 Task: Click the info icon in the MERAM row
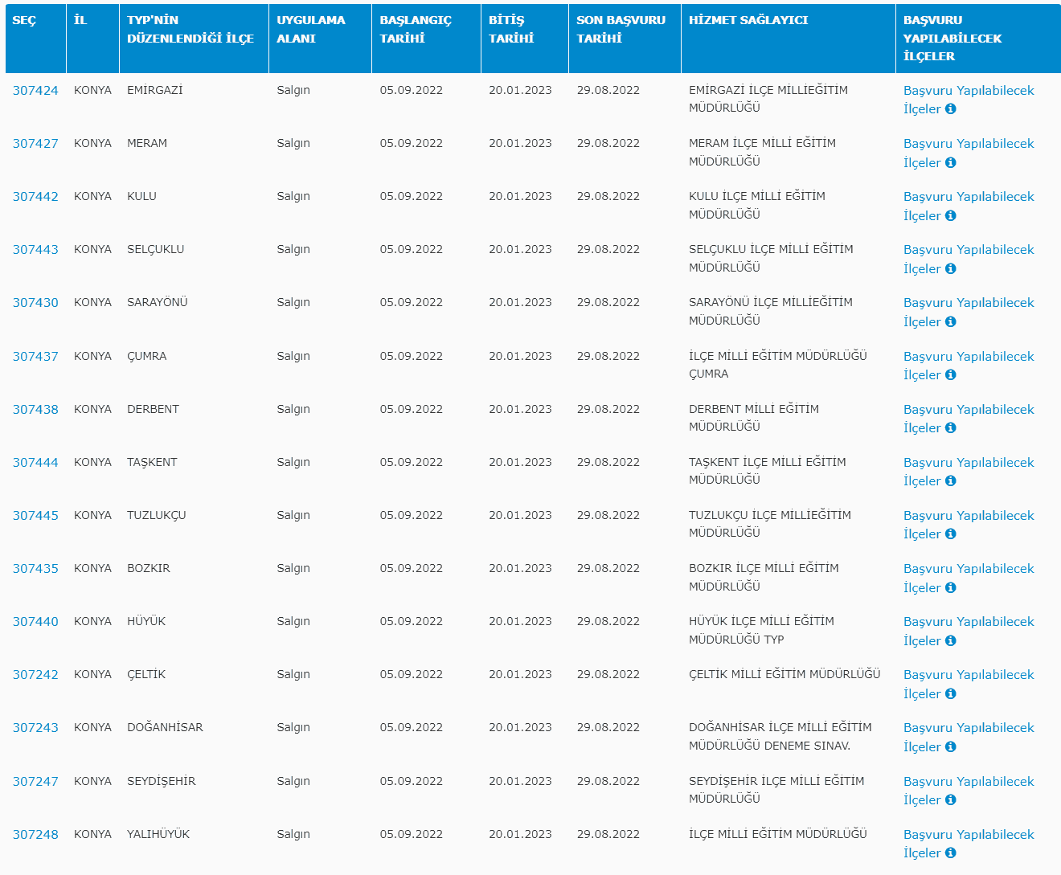(950, 162)
